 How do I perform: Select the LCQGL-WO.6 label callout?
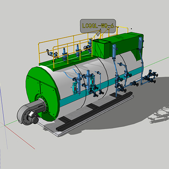[98, 26]
